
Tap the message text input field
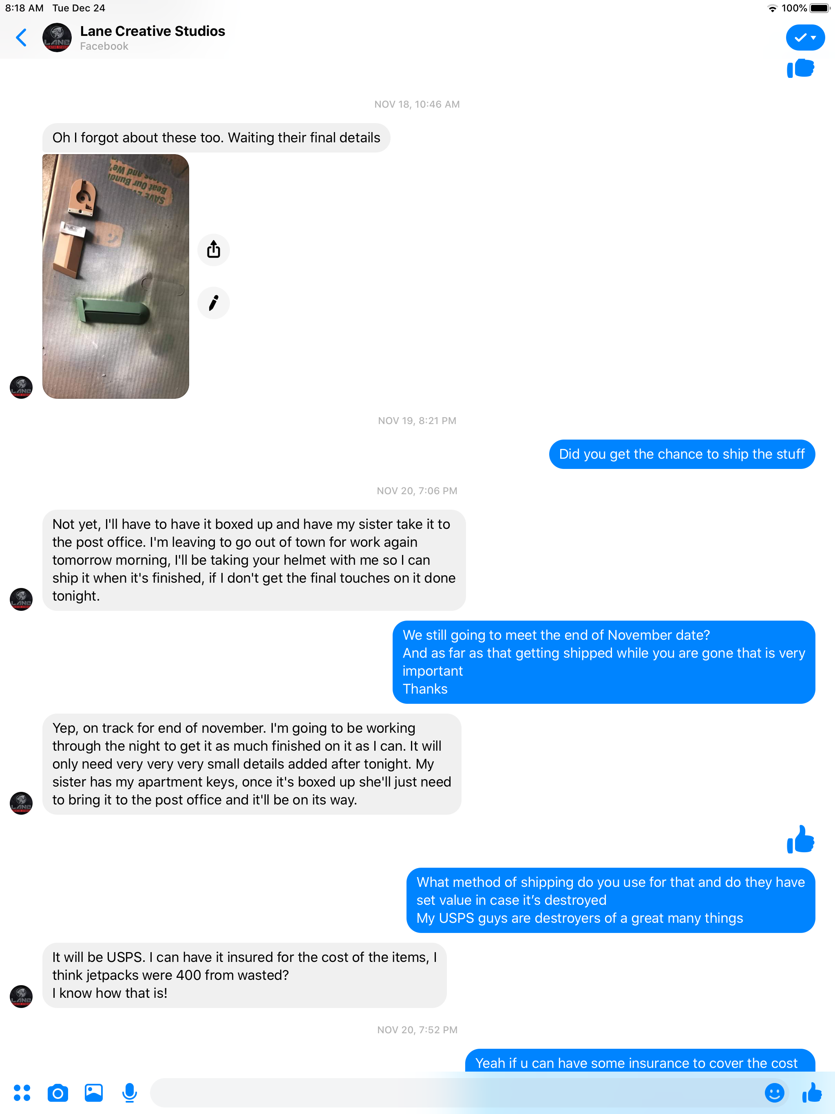point(453,1093)
